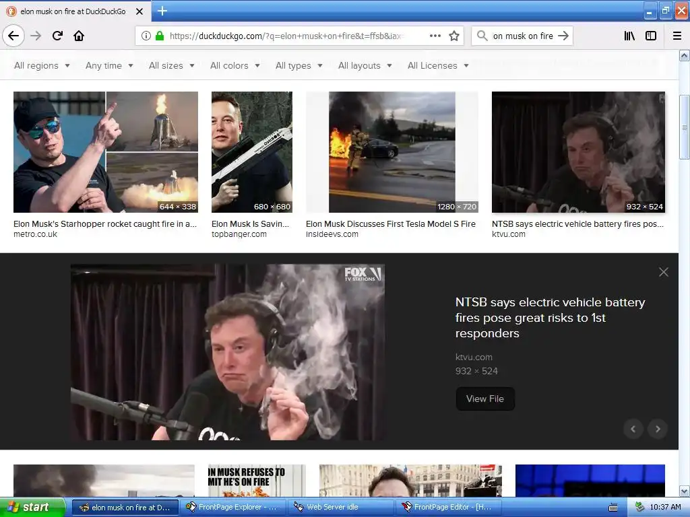Screen dimensions: 690x517
Task: Click the scroll up arrow on scrollbar
Action: (684, 55)
